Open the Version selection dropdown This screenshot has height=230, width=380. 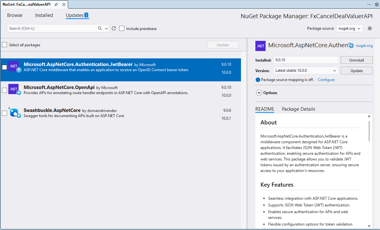tap(305, 70)
